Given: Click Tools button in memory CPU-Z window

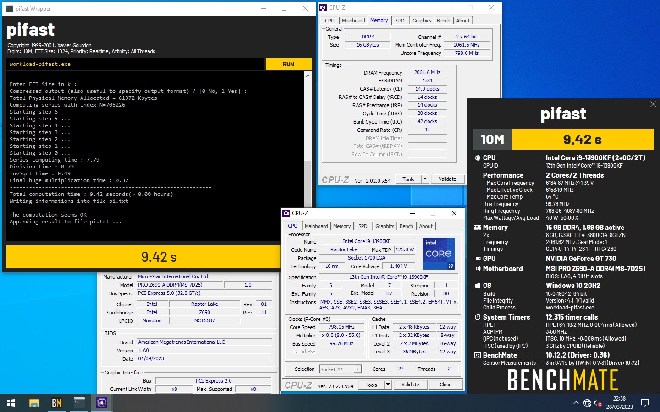Looking at the screenshot, I should (408, 179).
